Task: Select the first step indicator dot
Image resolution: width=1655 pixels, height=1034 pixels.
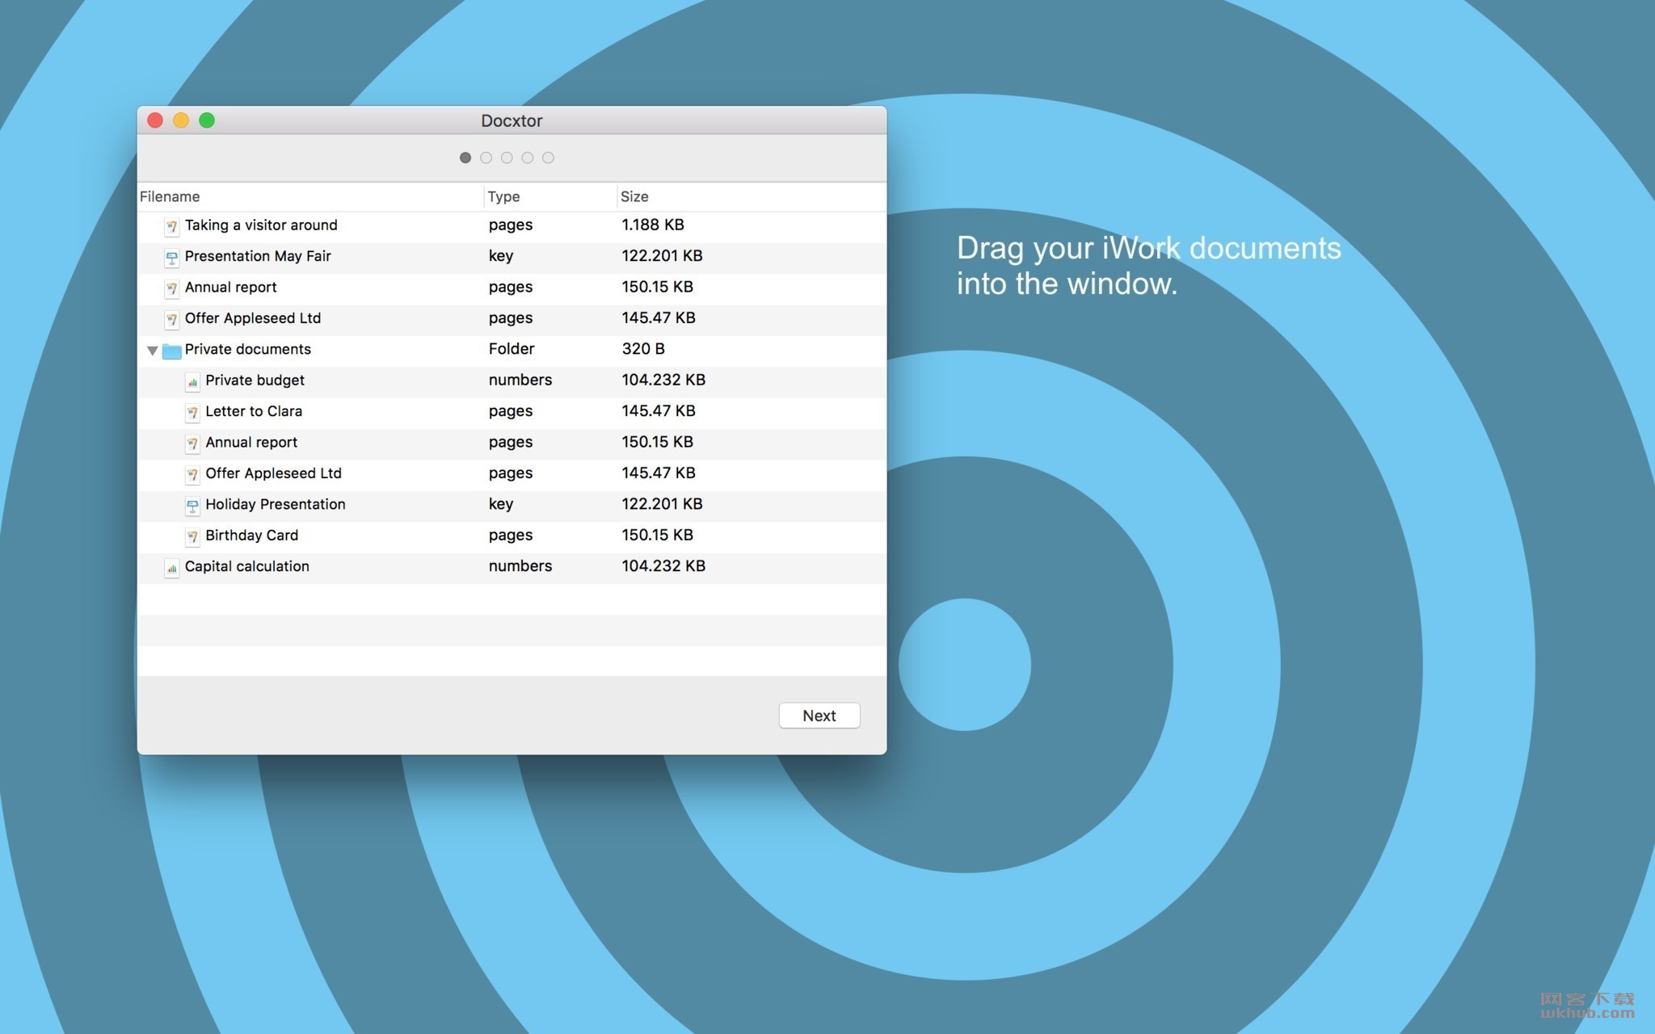Action: tap(465, 158)
